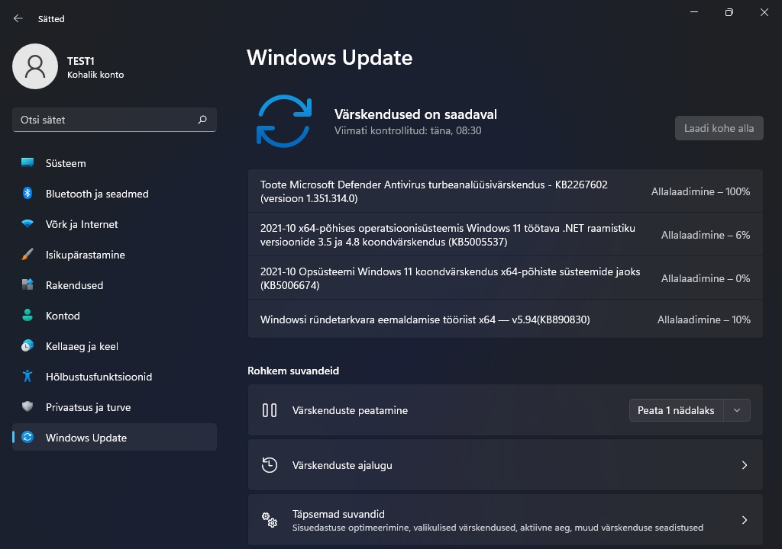Click the Värskenduste ajalugu row label

click(x=342, y=465)
